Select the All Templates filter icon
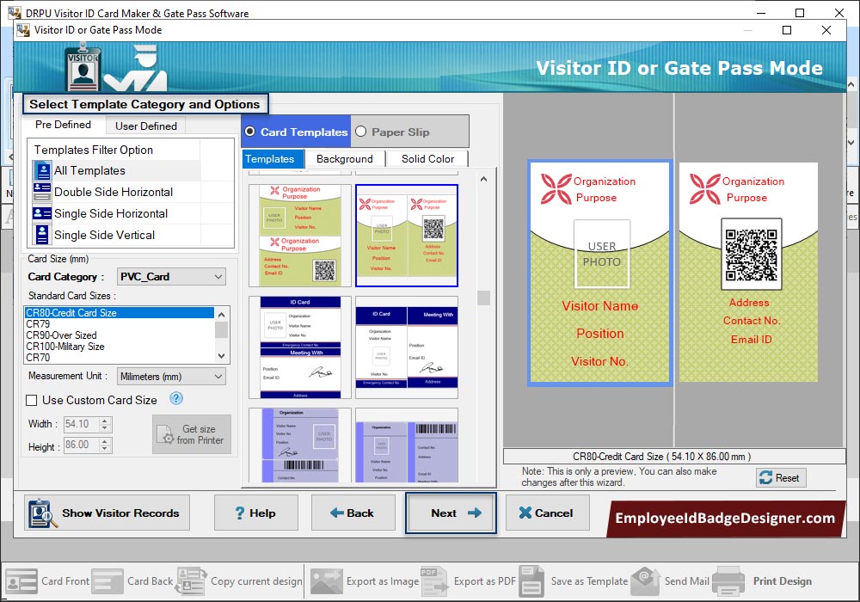Screen dimensions: 860x602 pos(41,170)
